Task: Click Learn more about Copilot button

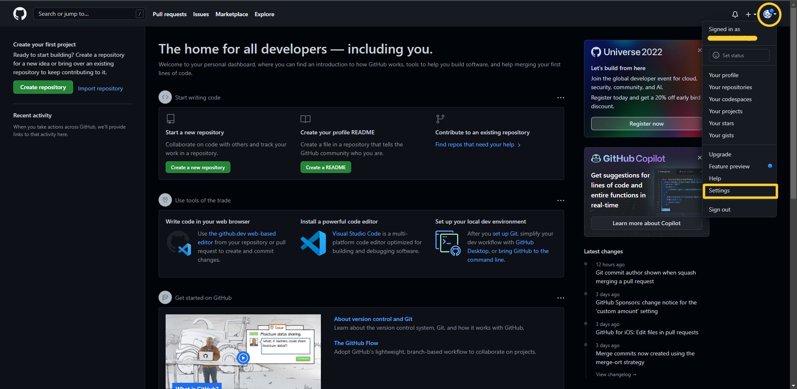Action: (x=646, y=223)
